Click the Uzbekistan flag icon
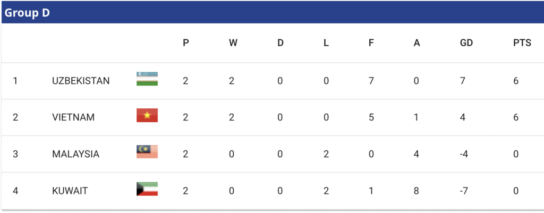Viewport: 544px width, 213px height. click(147, 79)
